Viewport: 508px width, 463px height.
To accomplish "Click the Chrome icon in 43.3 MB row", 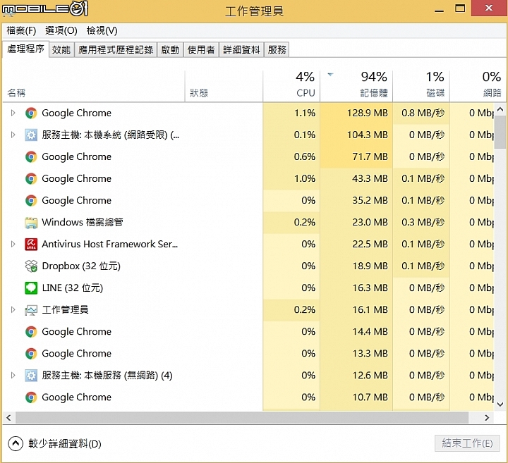I will tap(31, 178).
